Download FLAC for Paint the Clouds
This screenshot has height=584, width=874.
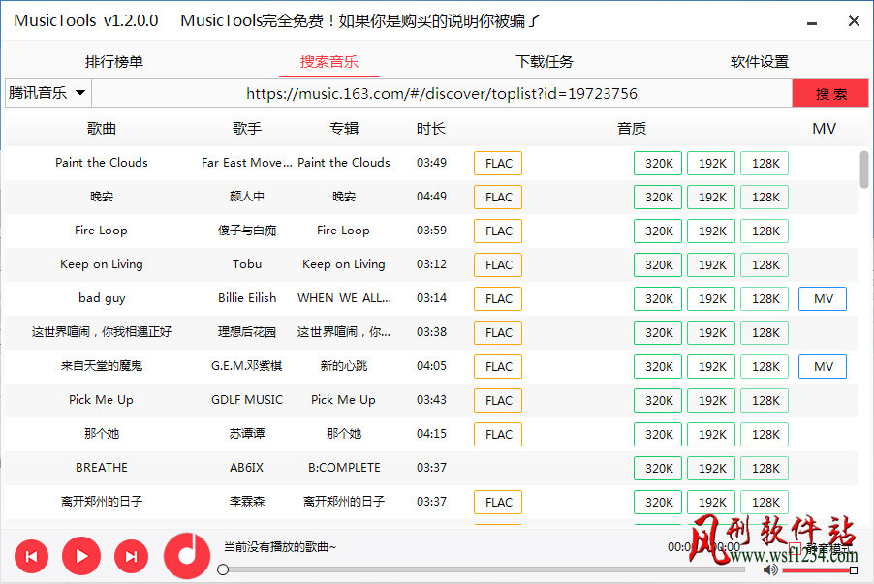coord(498,163)
